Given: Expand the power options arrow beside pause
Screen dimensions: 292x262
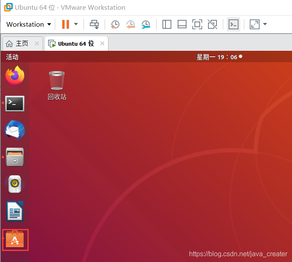Looking at the screenshot, I should 76,24.
